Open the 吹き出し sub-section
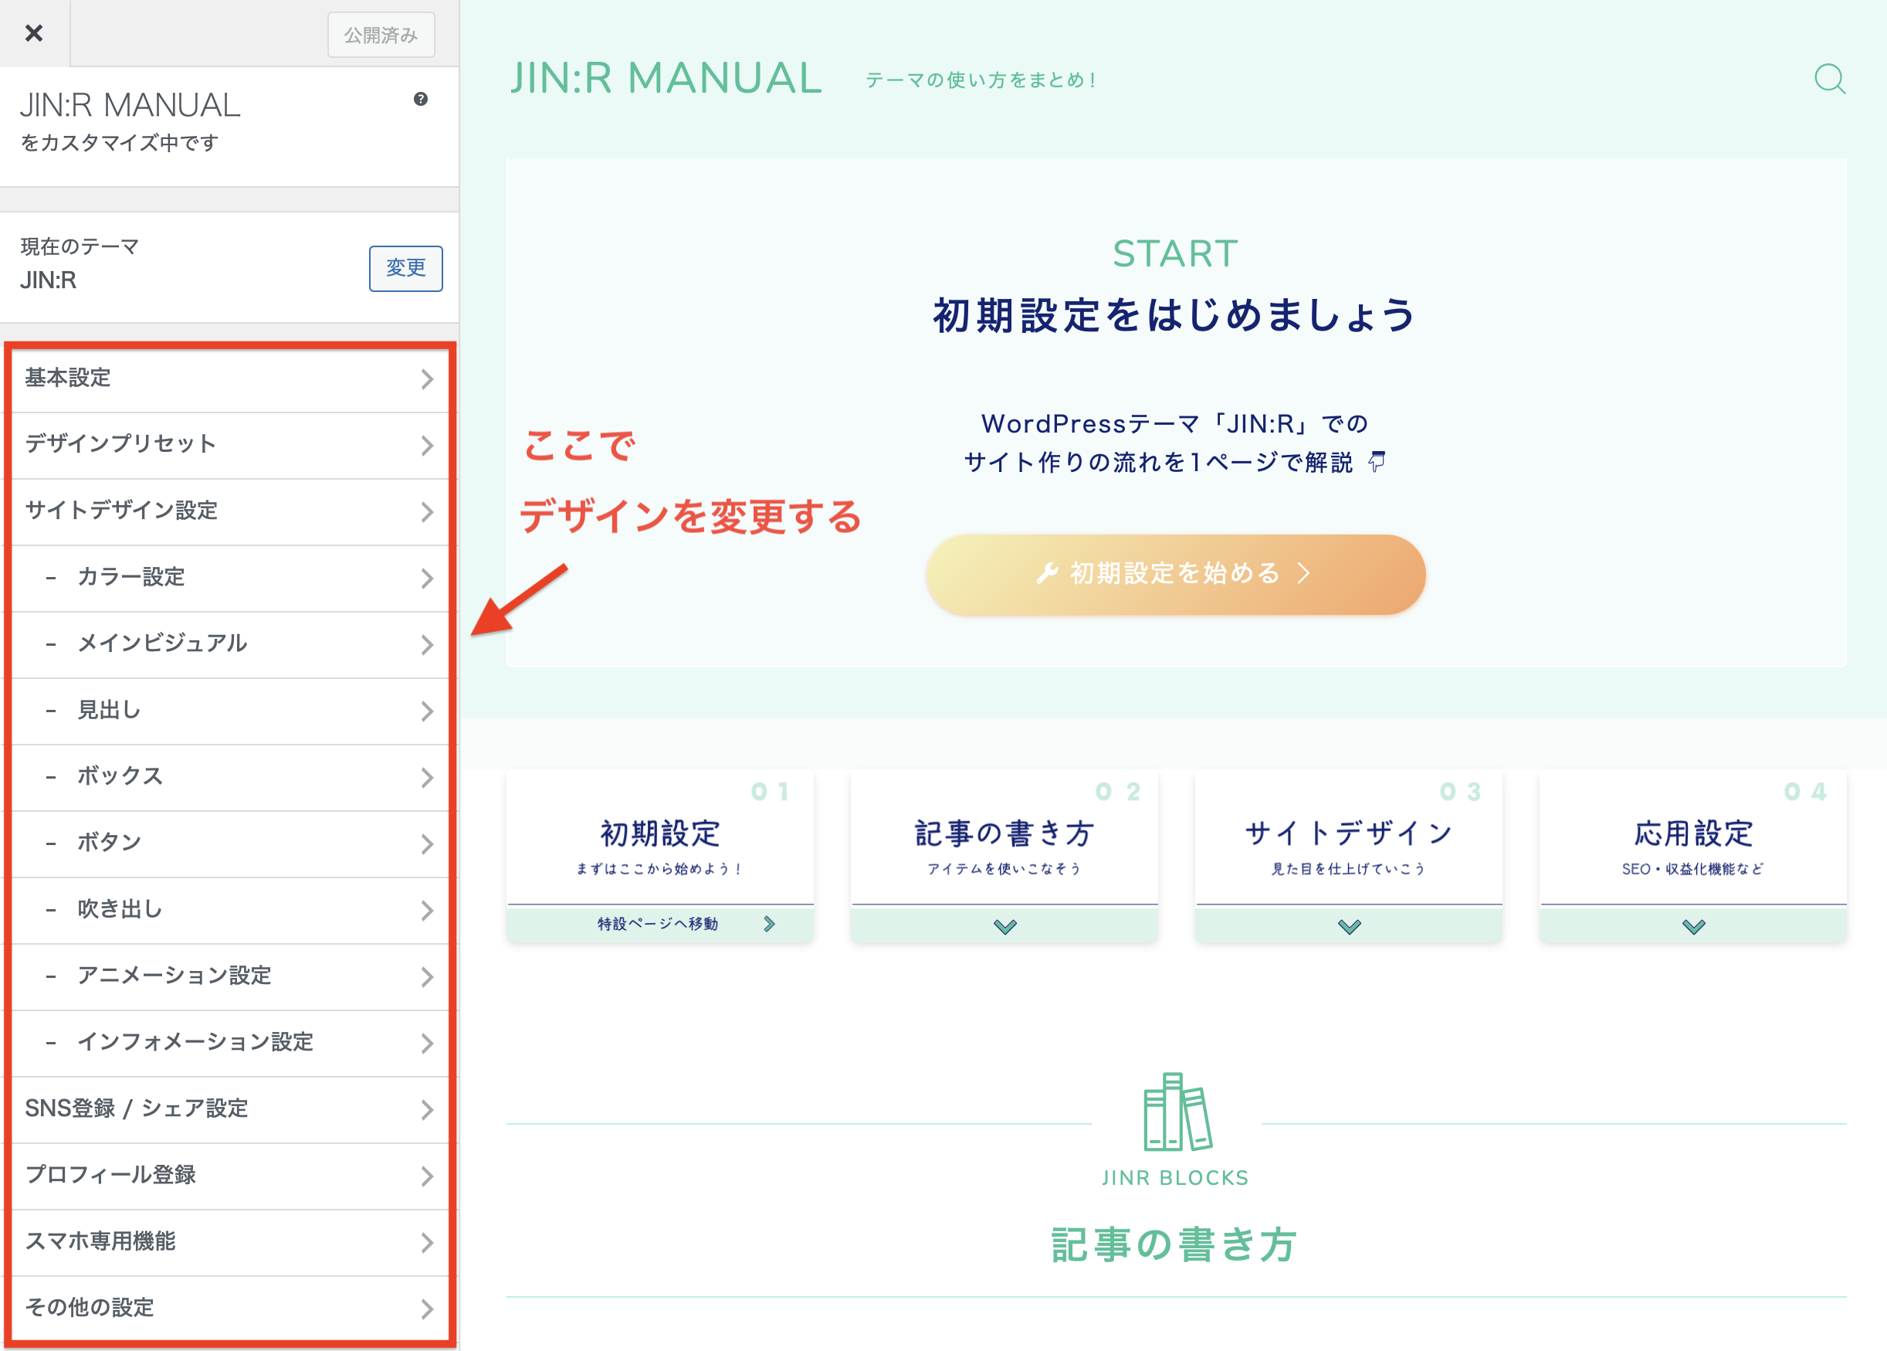 pyautogui.click(x=229, y=911)
